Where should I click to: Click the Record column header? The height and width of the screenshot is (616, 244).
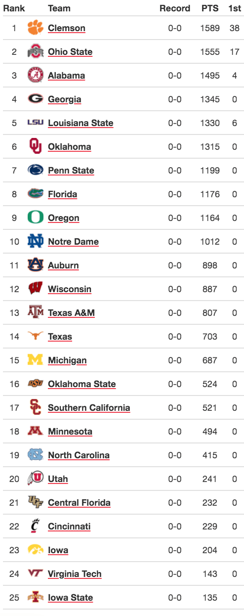click(x=175, y=8)
